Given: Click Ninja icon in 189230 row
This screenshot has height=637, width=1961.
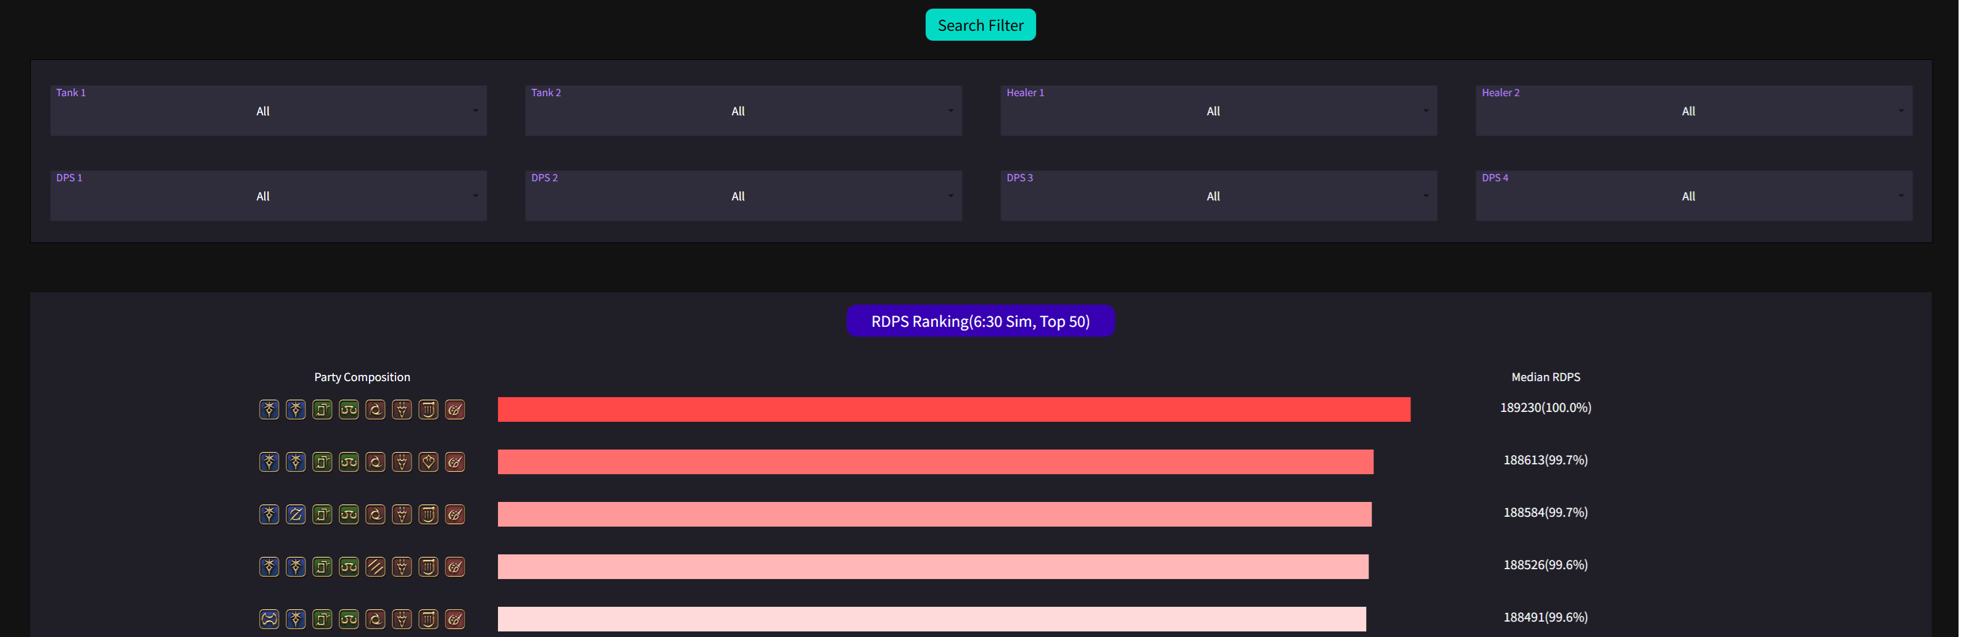Looking at the screenshot, I should tap(375, 409).
